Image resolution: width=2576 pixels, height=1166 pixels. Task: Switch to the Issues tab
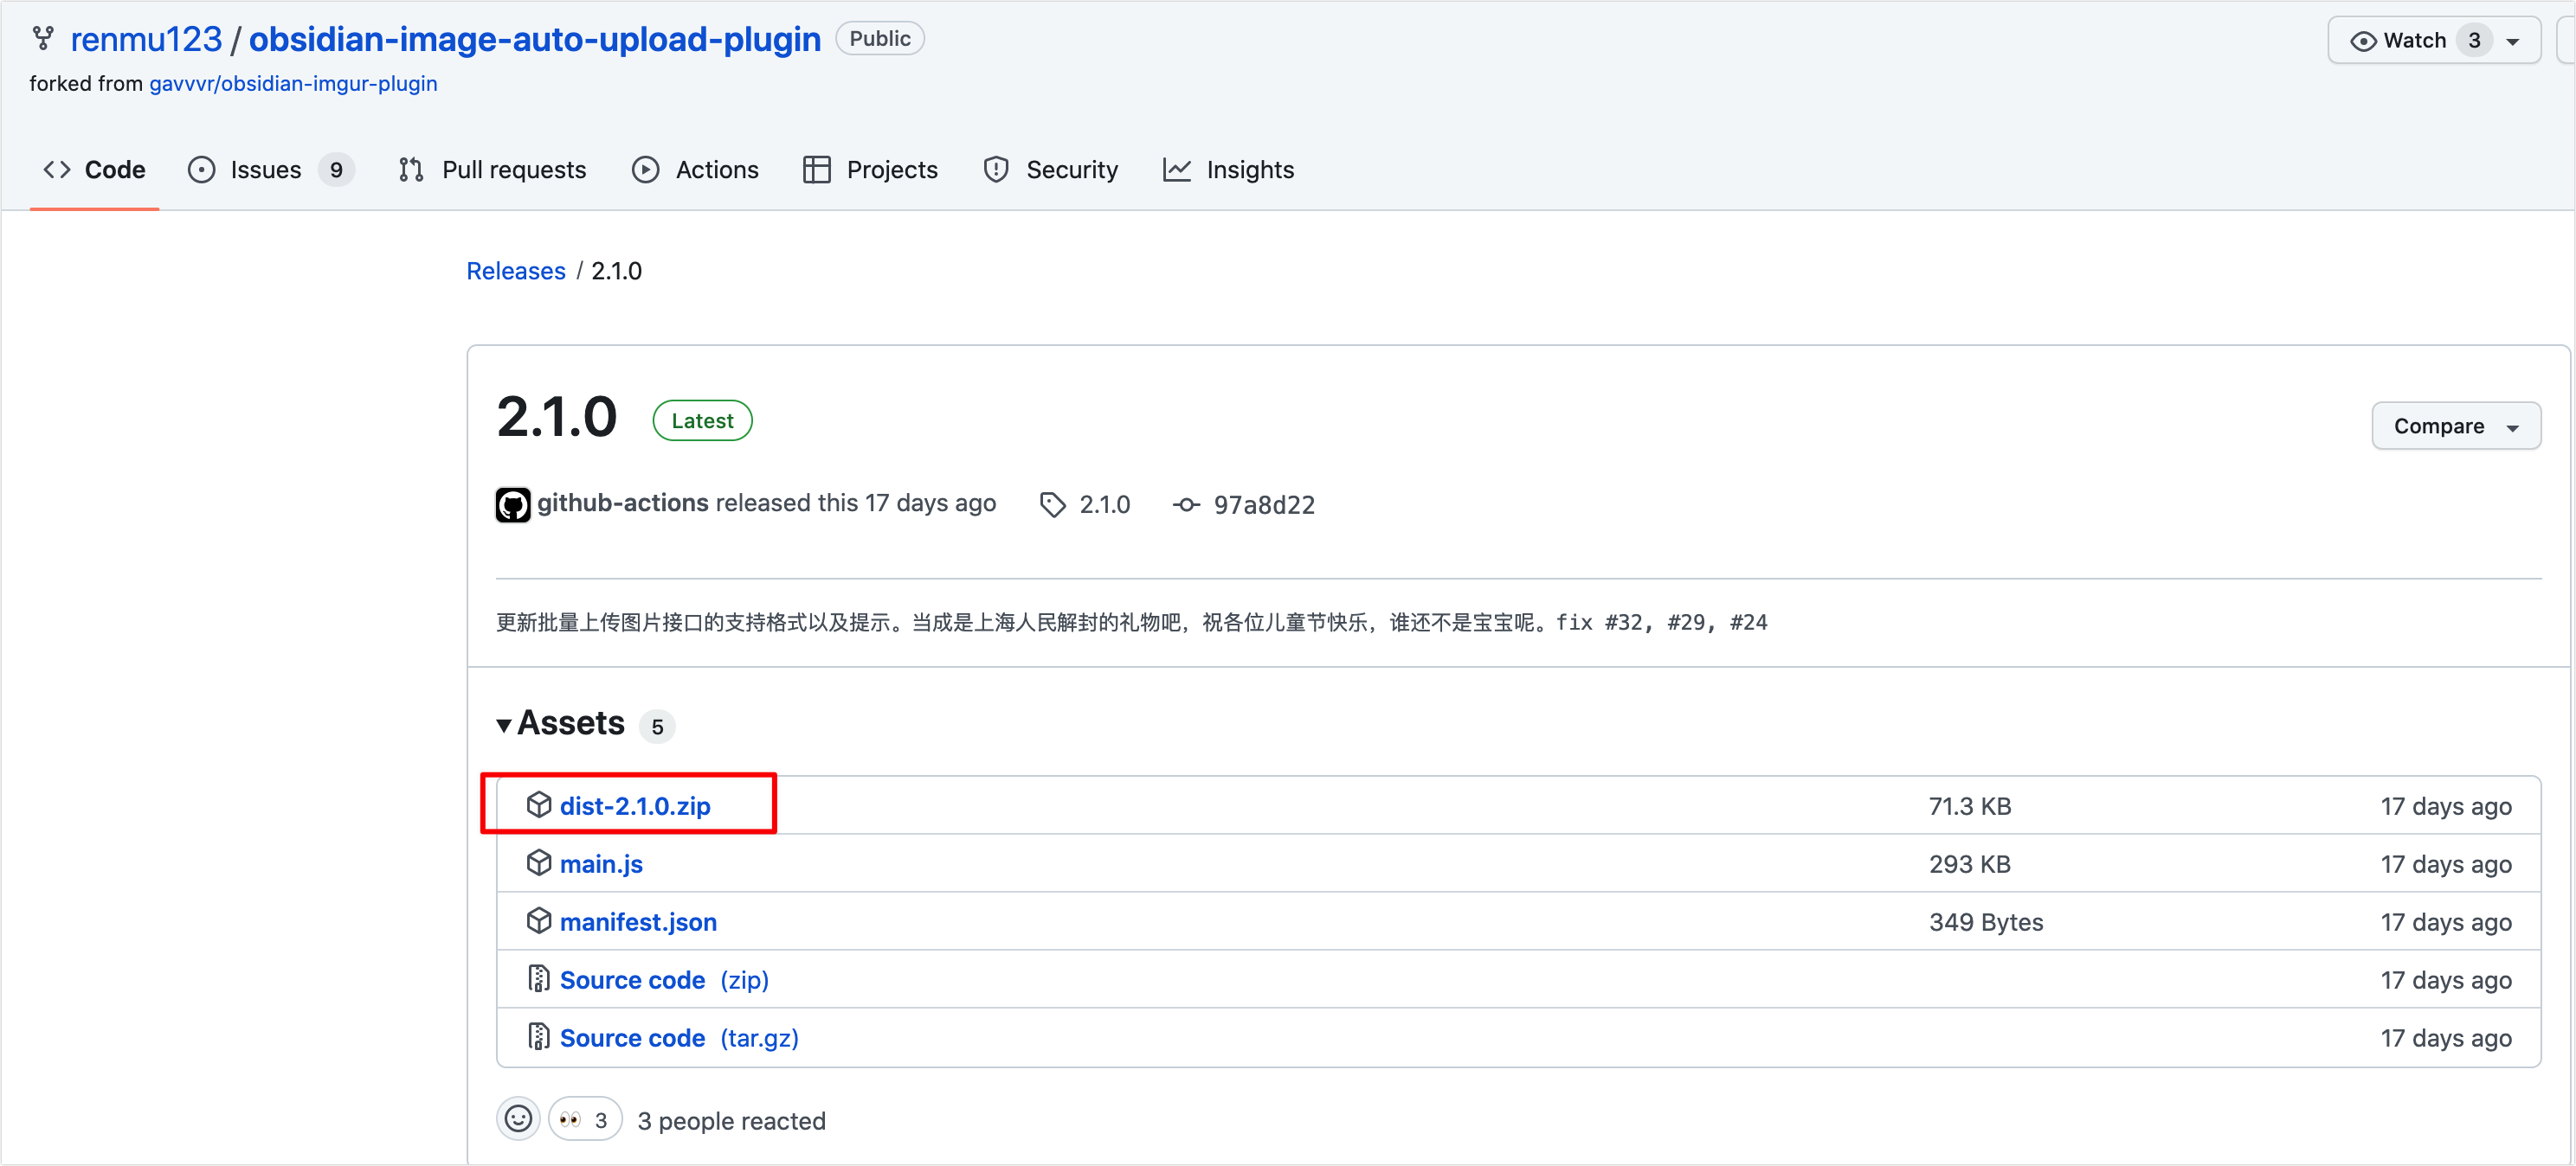pos(266,170)
